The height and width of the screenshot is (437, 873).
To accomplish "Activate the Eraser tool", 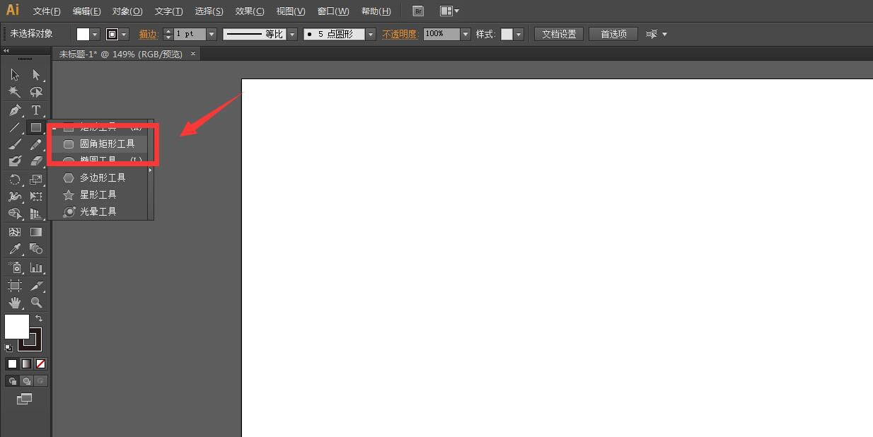I will [35, 162].
